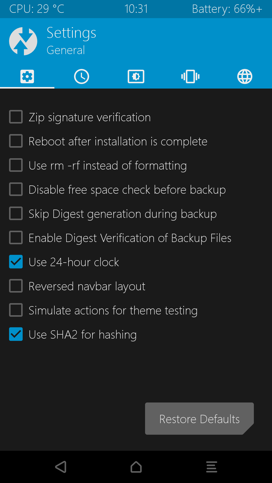Check Disable free space check before backup
The image size is (272, 483).
click(16, 189)
